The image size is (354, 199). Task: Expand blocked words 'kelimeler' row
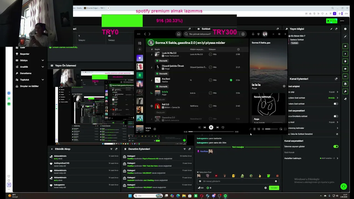click(337, 128)
